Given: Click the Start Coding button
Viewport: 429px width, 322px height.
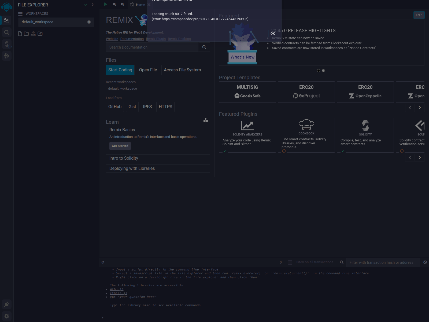Looking at the screenshot, I should coord(120,70).
